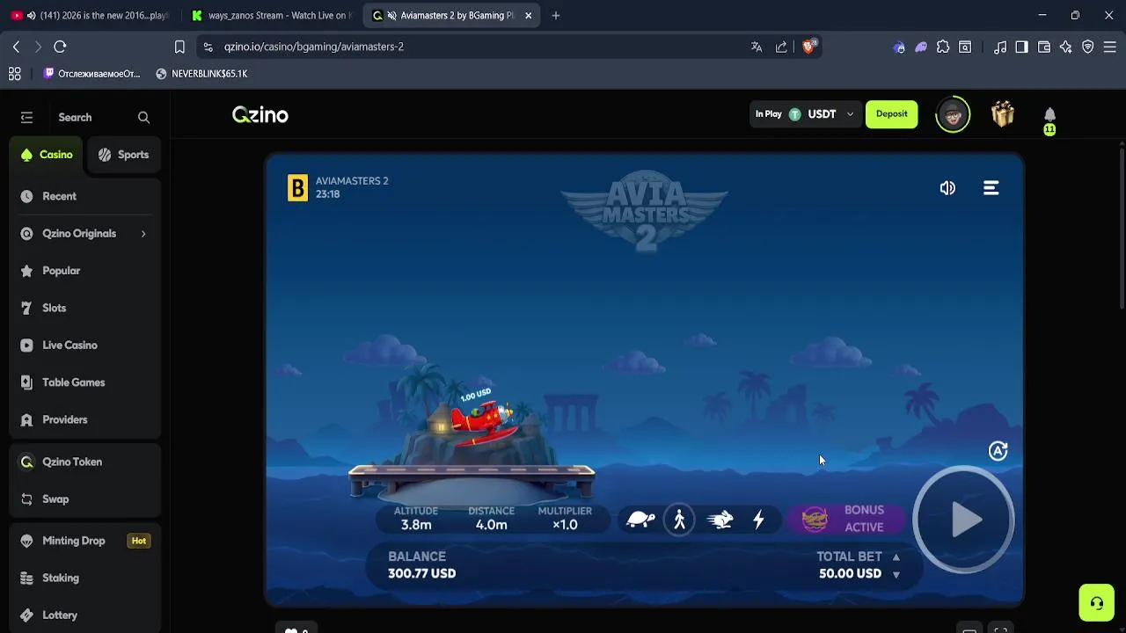Click the sidebar search magnifier icon
Screen dimensions: 1126x633
[144, 117]
